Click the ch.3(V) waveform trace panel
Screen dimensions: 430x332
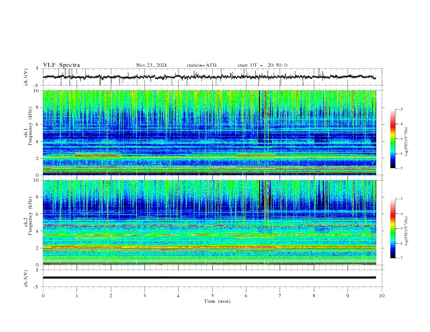(x=213, y=278)
